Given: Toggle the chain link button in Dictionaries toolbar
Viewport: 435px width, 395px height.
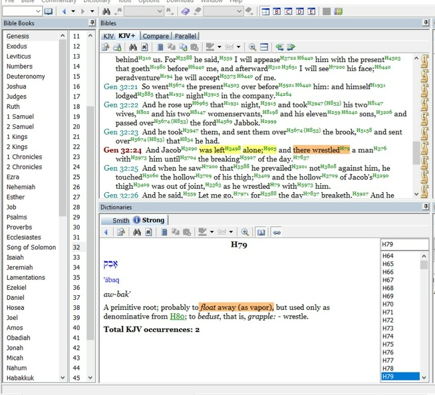Looking at the screenshot, I should click(277, 232).
